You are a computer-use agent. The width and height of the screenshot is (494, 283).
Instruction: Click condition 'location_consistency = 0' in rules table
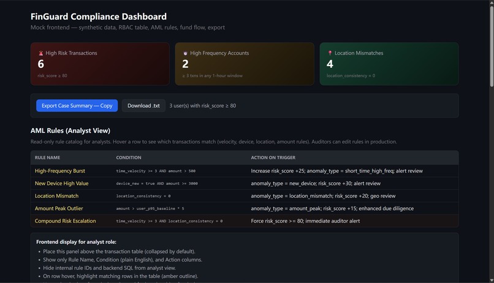pyautogui.click(x=143, y=196)
